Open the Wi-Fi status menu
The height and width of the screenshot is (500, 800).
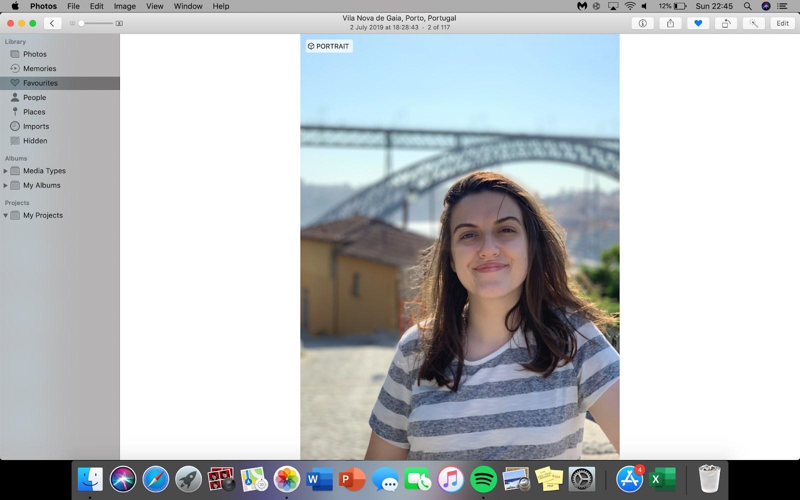click(x=630, y=6)
